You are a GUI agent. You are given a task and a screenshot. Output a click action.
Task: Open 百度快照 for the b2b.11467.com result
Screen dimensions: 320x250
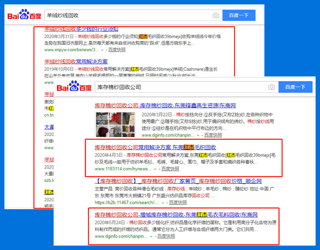pyautogui.click(x=178, y=202)
